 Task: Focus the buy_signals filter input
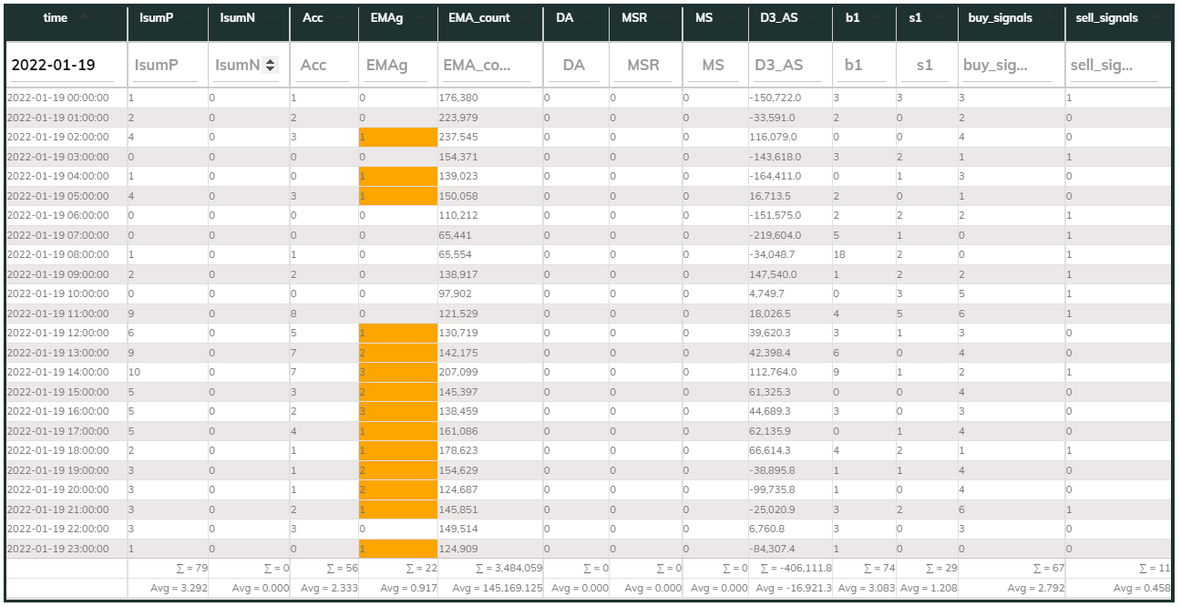[1009, 66]
